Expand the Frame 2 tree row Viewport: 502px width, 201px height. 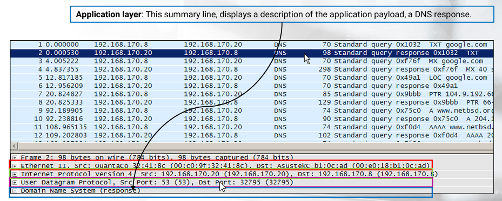click(x=15, y=157)
